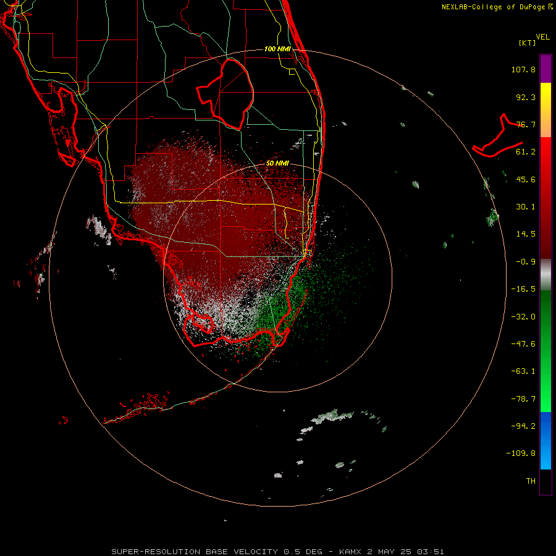Select the 107.8 scale value
556x556 pixels.
coord(523,69)
